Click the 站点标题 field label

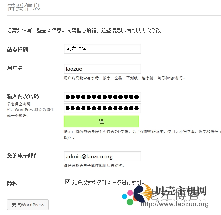coord(17,49)
